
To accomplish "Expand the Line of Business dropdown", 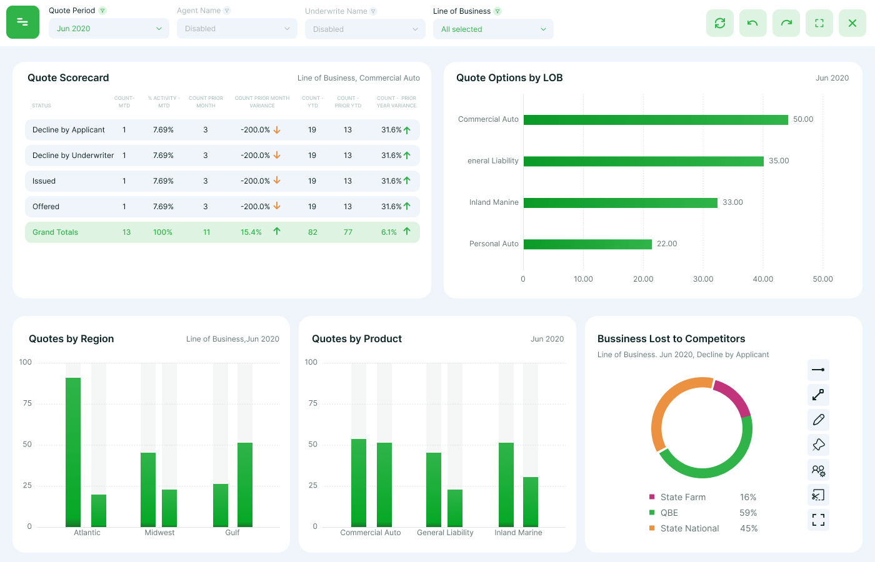I will (x=493, y=29).
